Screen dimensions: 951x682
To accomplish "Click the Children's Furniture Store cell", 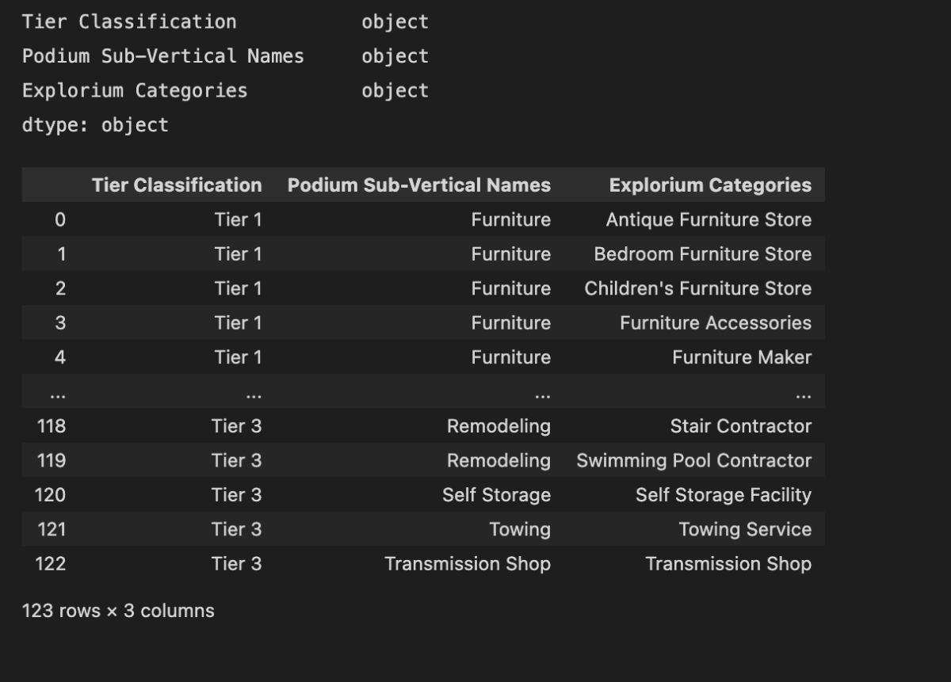I will tap(697, 288).
